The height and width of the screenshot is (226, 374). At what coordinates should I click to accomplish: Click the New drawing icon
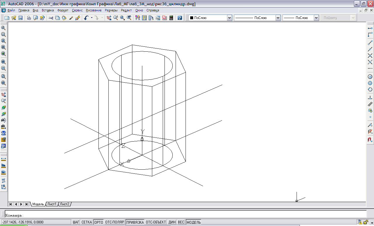(7, 18)
